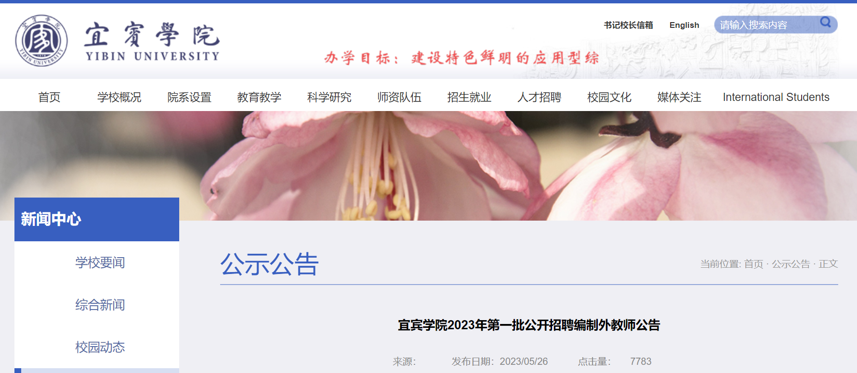This screenshot has height=373, width=857.
Task: Open 综合新闻 from the sidebar
Action: (x=100, y=305)
